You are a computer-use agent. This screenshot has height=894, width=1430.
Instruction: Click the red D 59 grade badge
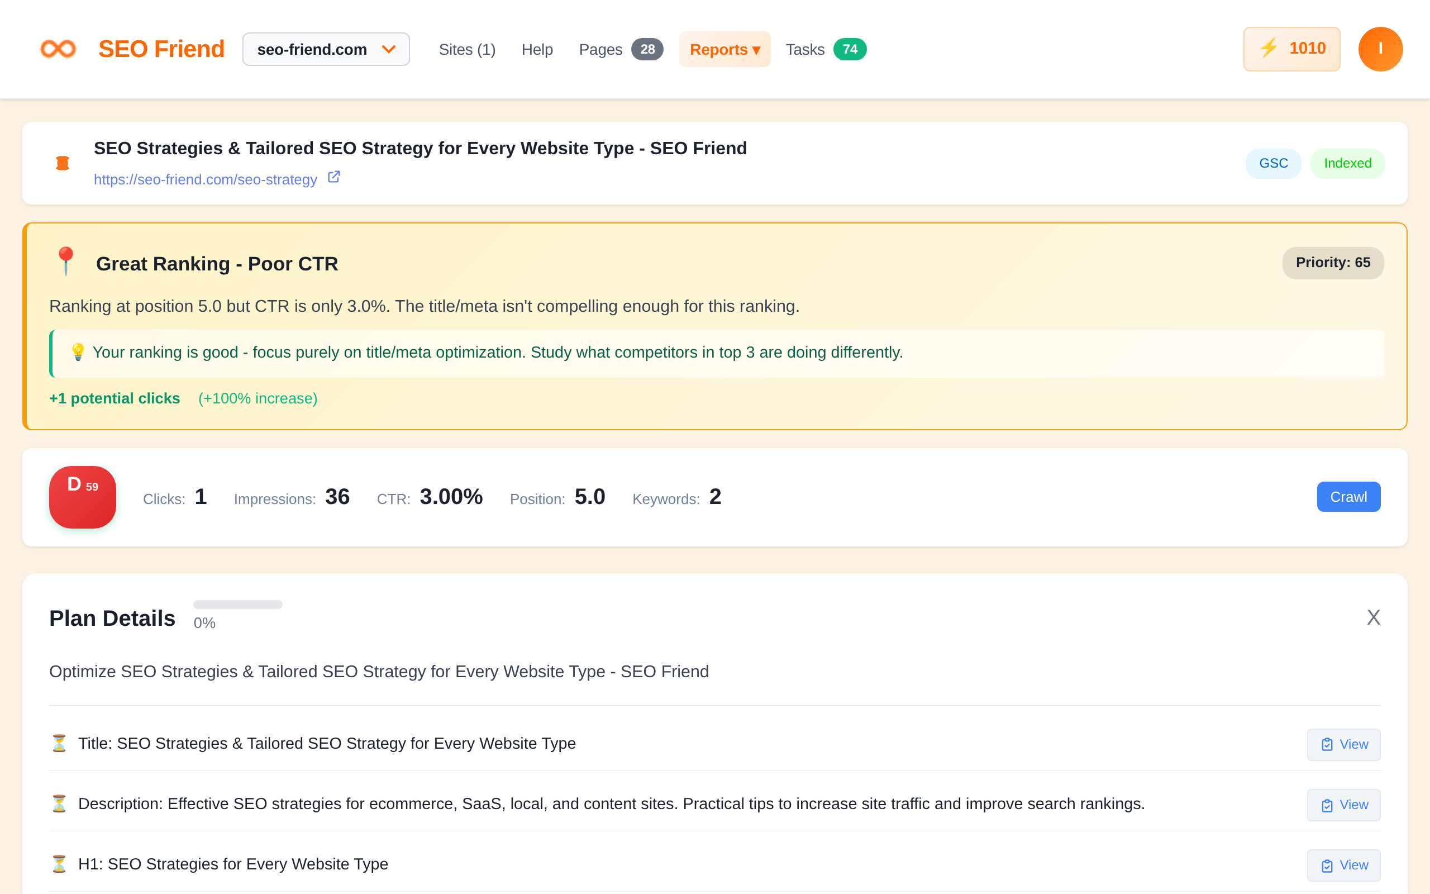pos(82,497)
